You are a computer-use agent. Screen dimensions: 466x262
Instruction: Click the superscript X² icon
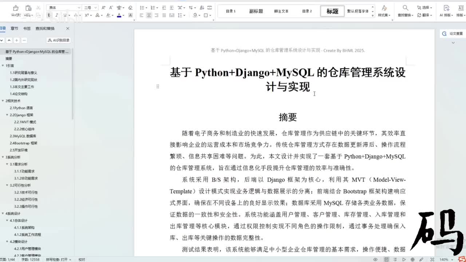pyautogui.click(x=87, y=15)
